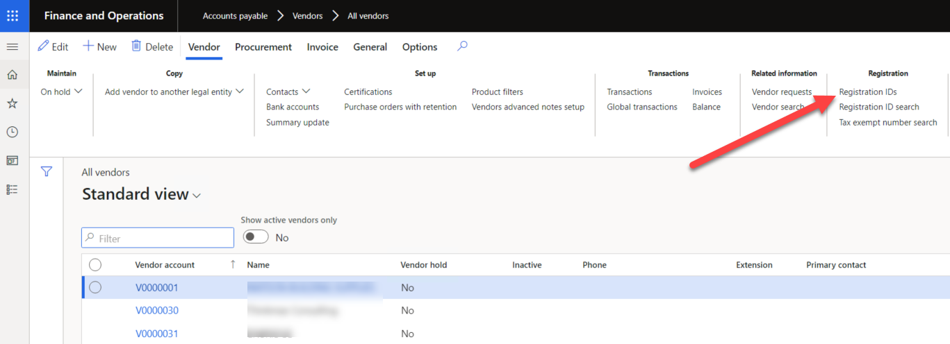Image resolution: width=950 pixels, height=344 pixels.
Task: Open vendor account V0000030 link
Action: (157, 310)
